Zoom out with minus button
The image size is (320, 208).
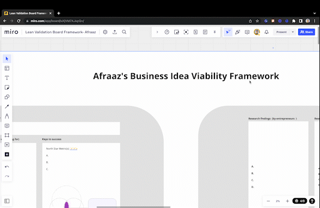(x=268, y=201)
